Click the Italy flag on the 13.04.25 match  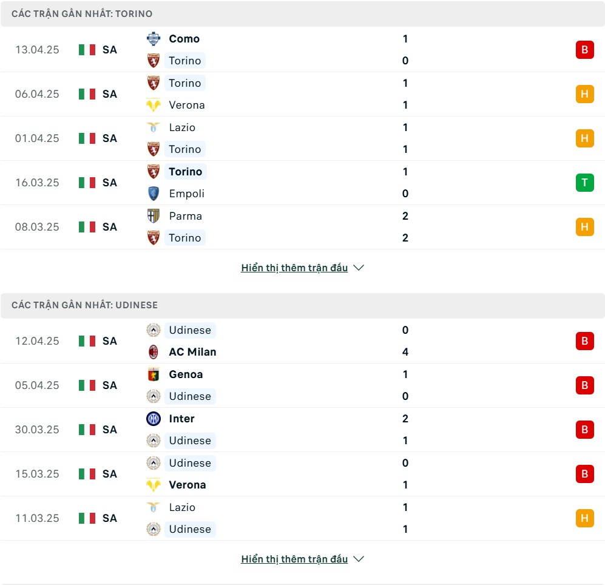pyautogui.click(x=87, y=50)
